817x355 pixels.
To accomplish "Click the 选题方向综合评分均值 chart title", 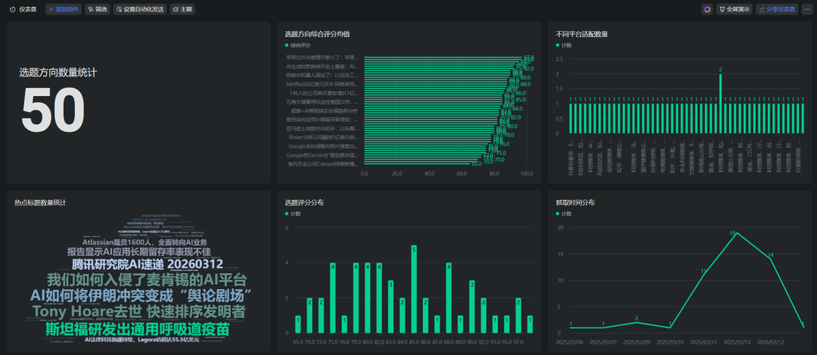I will (x=317, y=34).
